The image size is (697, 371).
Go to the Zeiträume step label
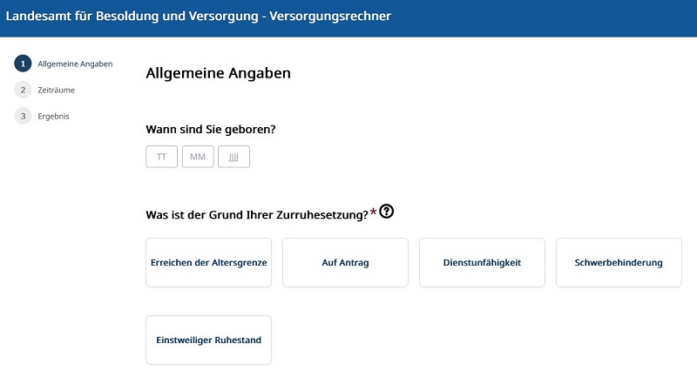[56, 91]
